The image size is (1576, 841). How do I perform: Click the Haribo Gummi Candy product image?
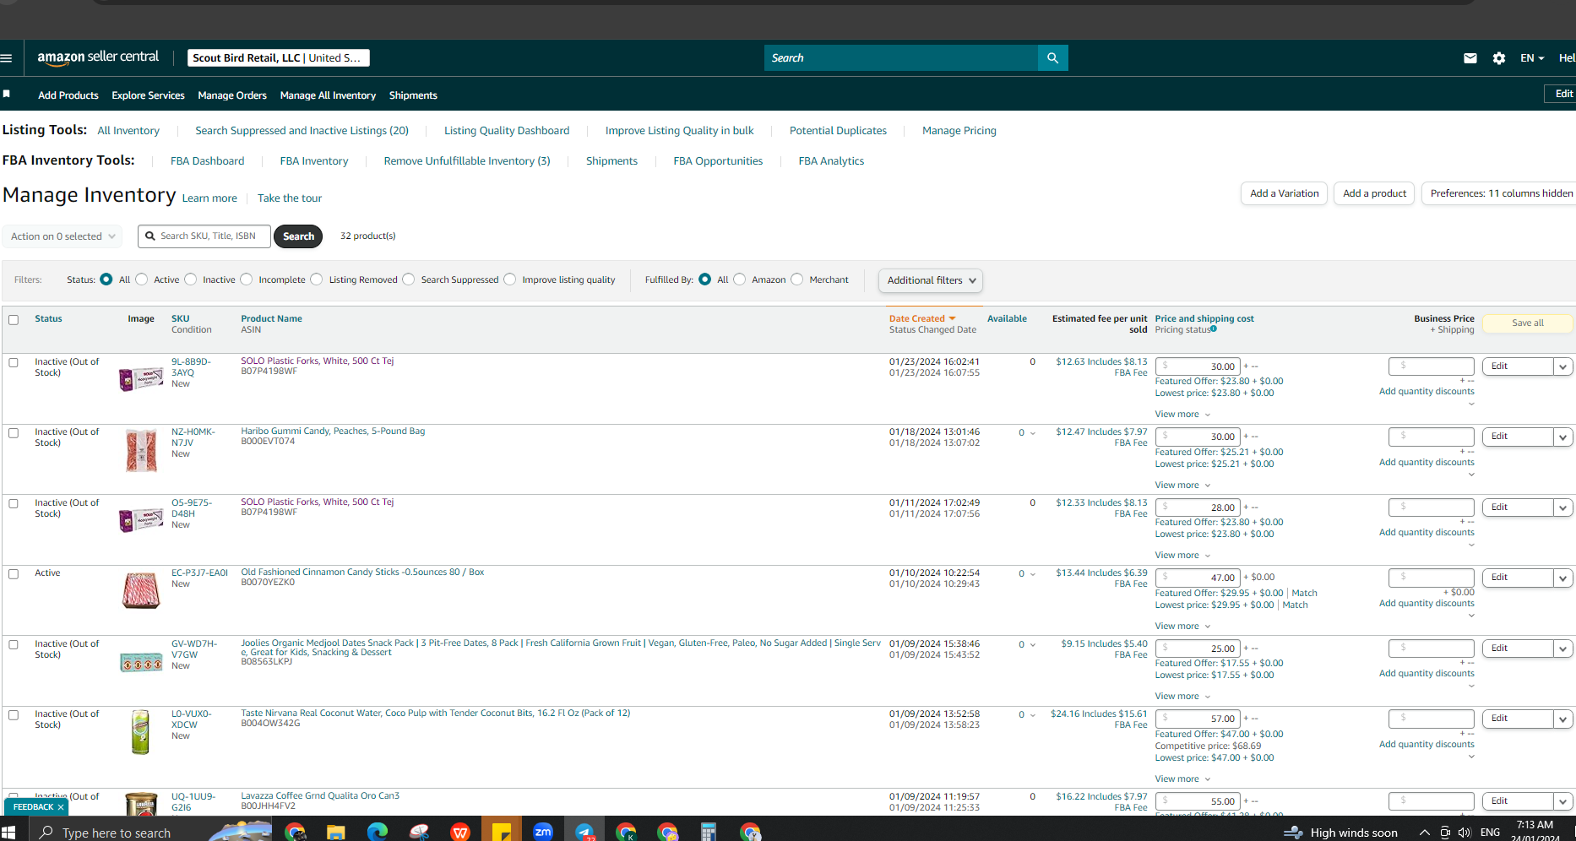coord(141,450)
